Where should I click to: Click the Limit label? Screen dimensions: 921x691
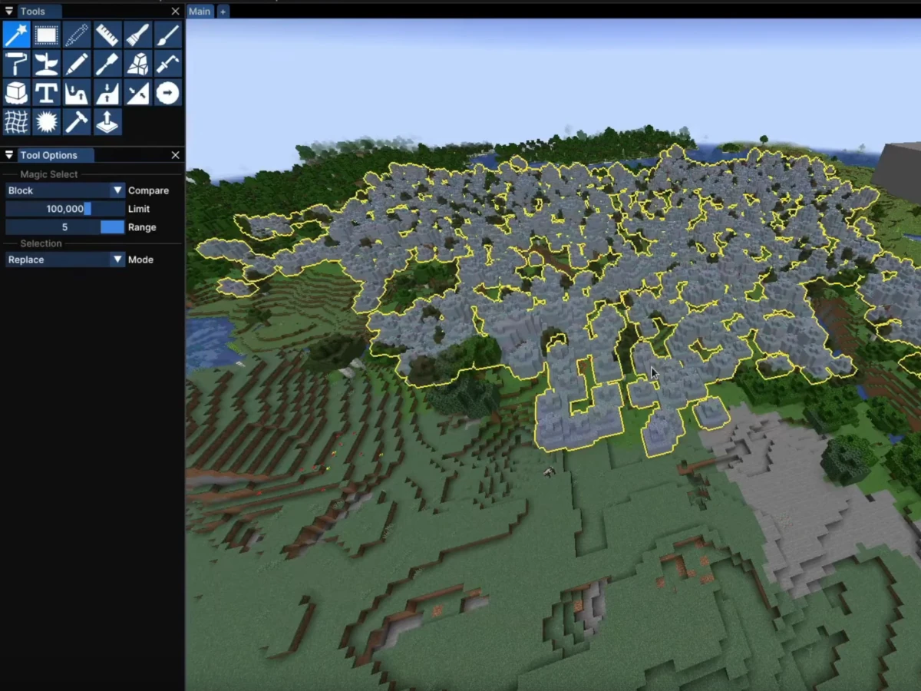[139, 209]
